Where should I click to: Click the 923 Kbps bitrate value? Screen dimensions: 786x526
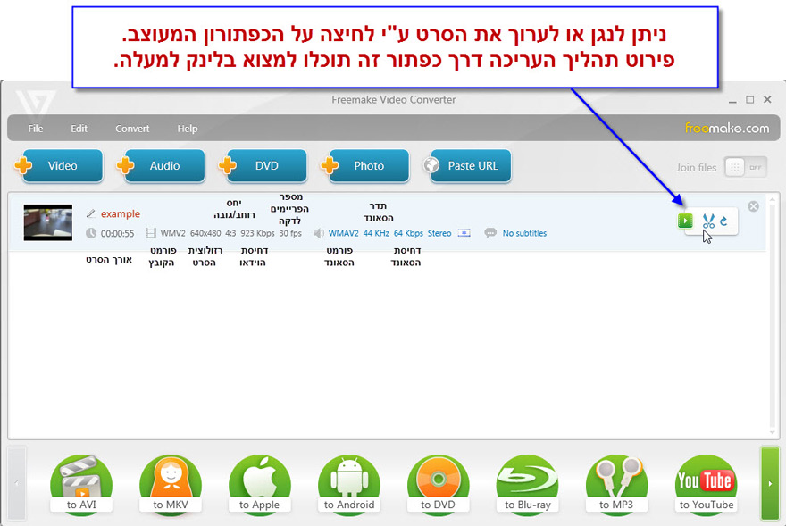click(x=257, y=233)
